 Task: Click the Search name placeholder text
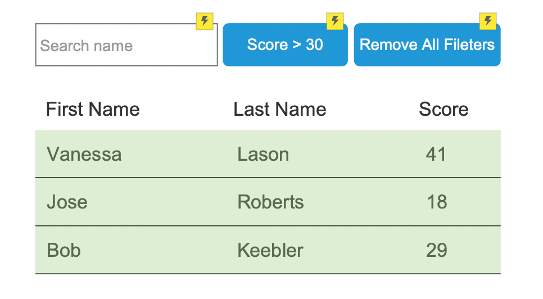(x=87, y=46)
